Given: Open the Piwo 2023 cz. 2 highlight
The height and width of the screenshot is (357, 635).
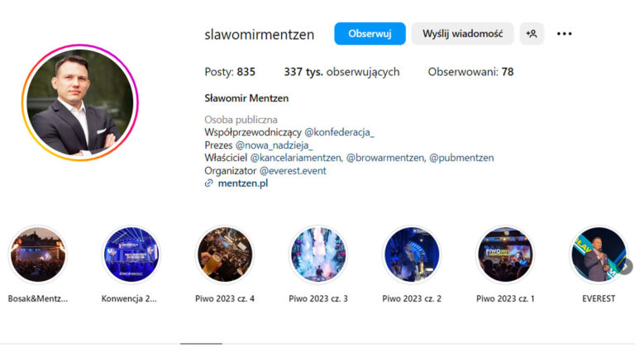Looking at the screenshot, I should [x=412, y=255].
